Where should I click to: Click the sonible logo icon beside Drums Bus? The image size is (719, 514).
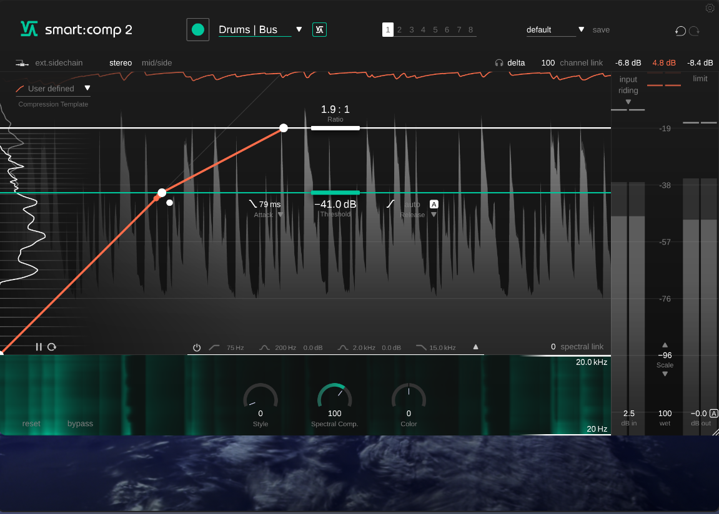coord(319,29)
